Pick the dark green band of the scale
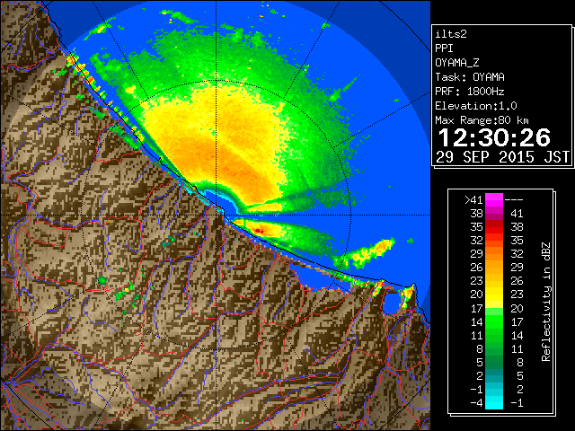Viewport: 575px width, 431px height. 494,362
